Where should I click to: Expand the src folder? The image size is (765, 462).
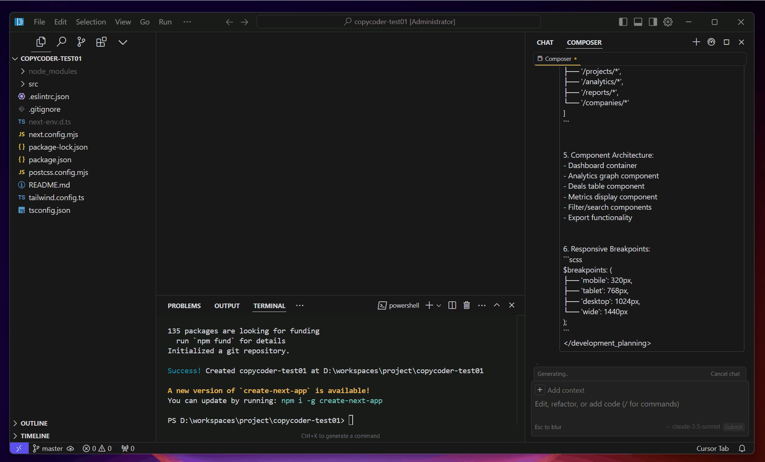click(x=33, y=84)
